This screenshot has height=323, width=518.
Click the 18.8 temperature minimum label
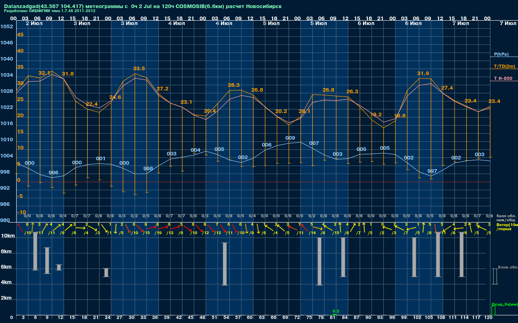(399, 116)
